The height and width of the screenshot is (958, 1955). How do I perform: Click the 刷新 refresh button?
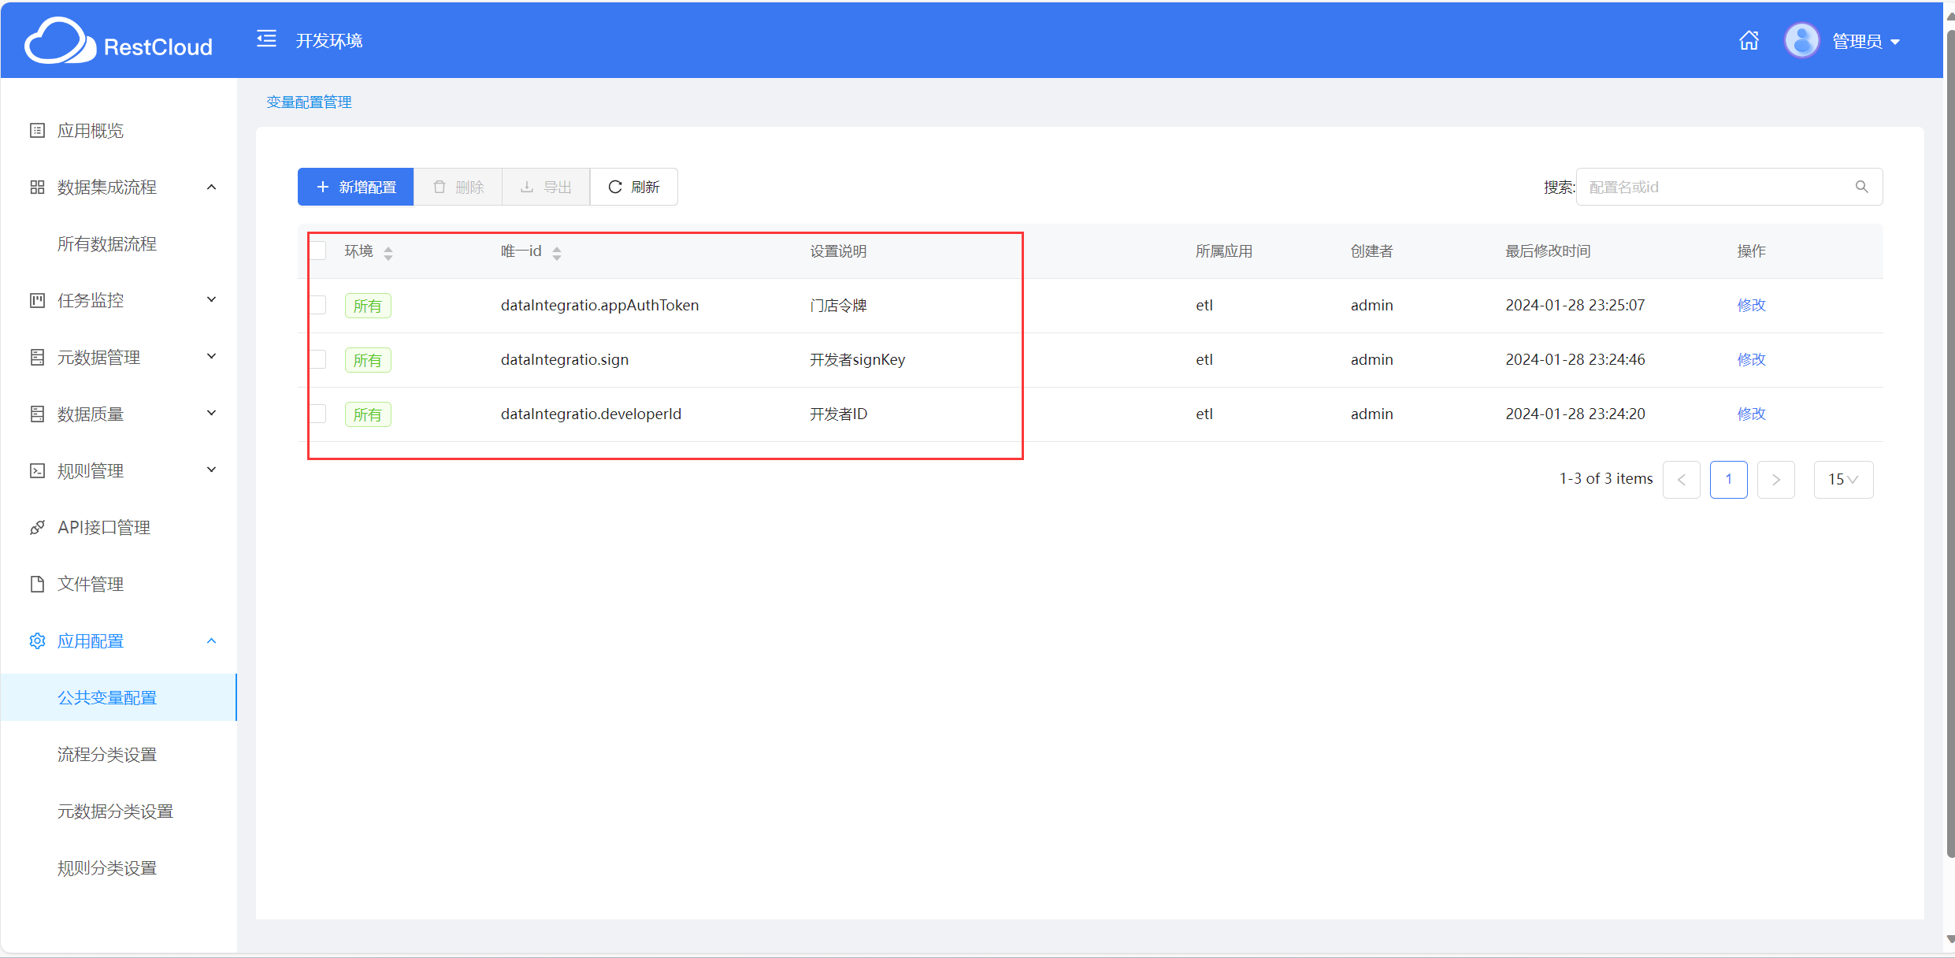633,187
